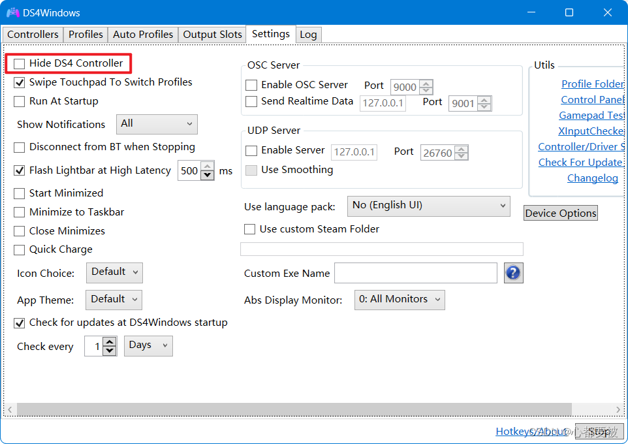Open the Log tab
The height and width of the screenshot is (444, 628).
pyautogui.click(x=308, y=35)
